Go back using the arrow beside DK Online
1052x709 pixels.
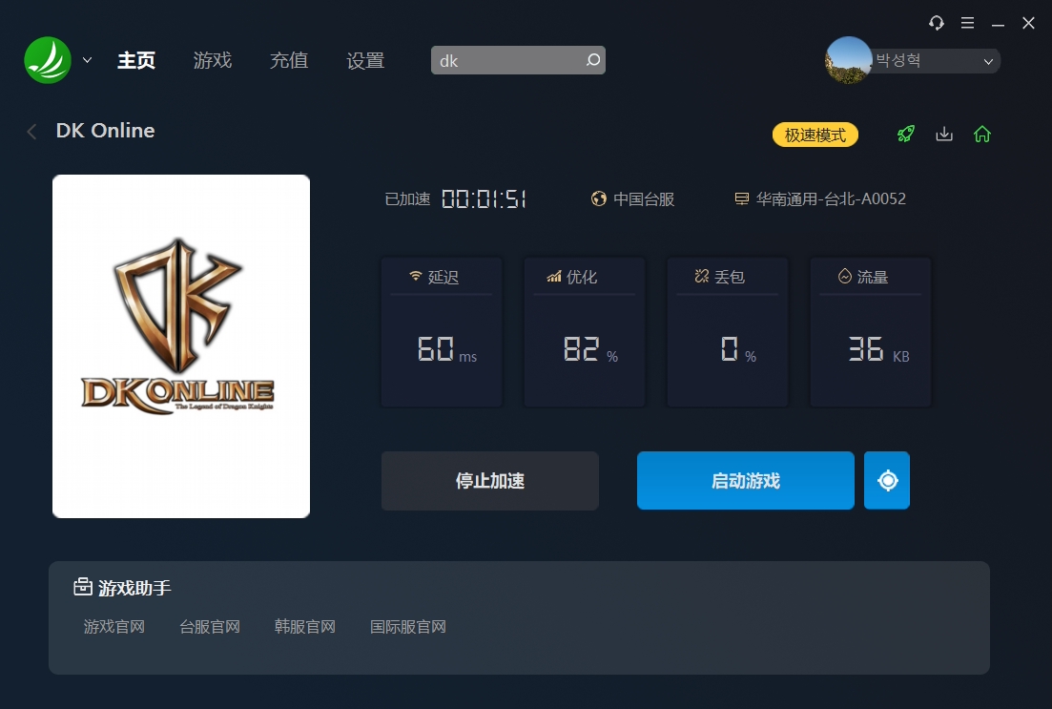[32, 132]
